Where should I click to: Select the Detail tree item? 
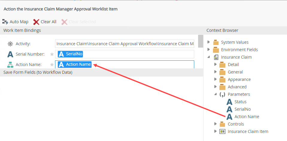point(233,65)
